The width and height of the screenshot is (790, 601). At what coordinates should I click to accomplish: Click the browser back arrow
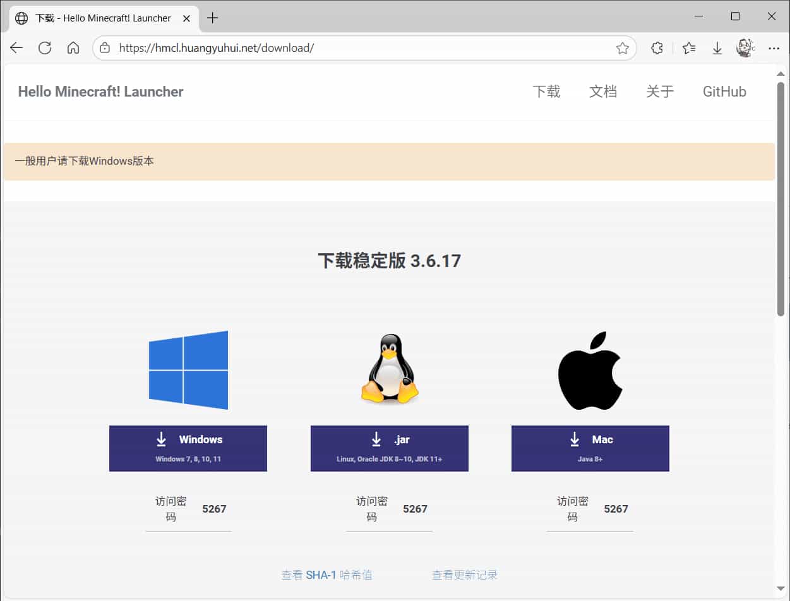pos(16,48)
